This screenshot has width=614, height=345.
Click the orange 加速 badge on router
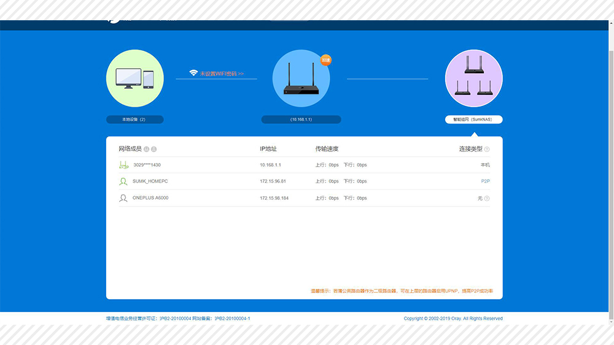pyautogui.click(x=325, y=60)
